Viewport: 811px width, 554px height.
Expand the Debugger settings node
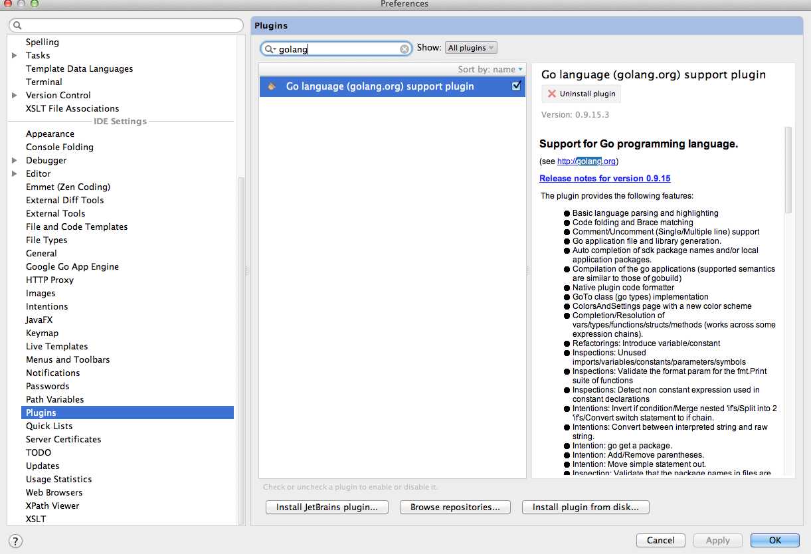point(15,161)
